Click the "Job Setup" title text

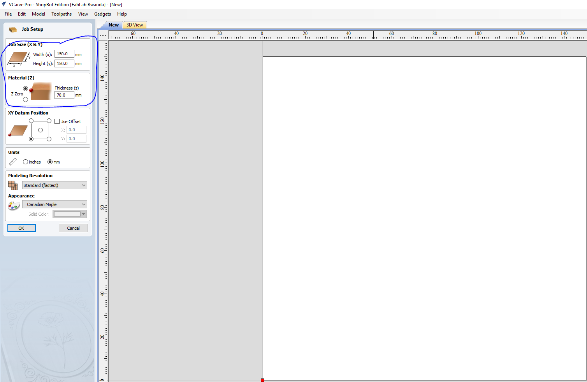pos(32,29)
